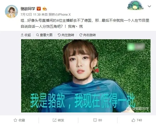View the full image via 查看大图

(44, 35)
